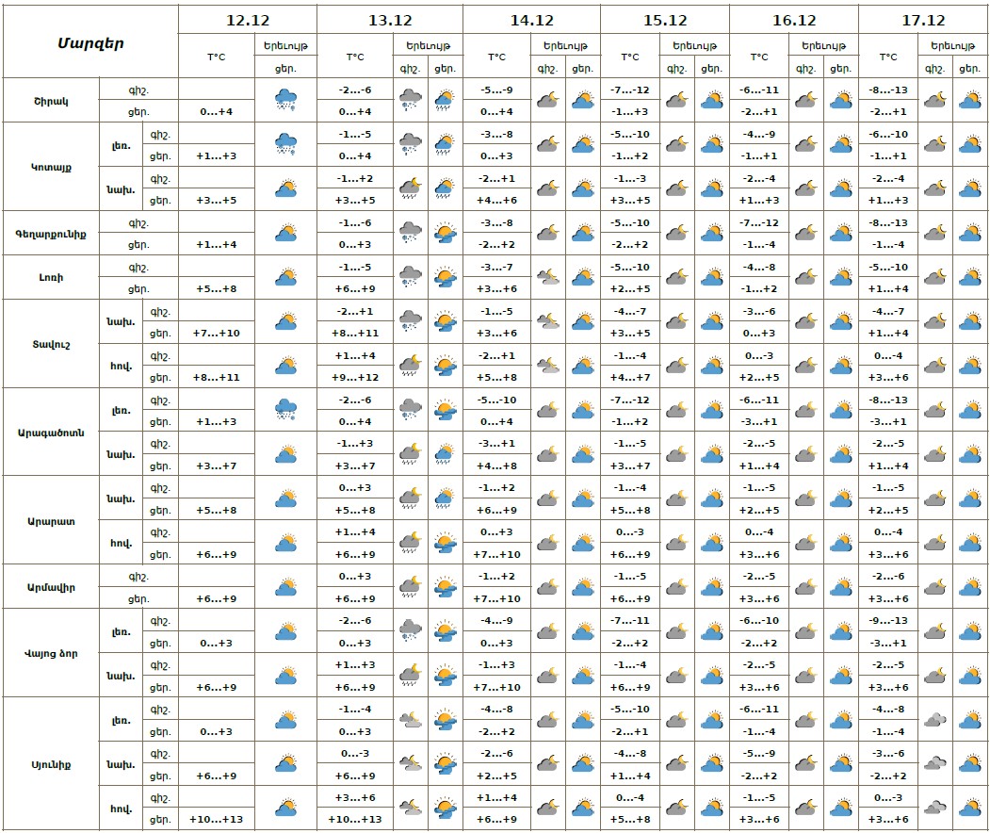Click Արմավիր weather icon for 12.12
The width and height of the screenshot is (990, 833).
point(285,587)
